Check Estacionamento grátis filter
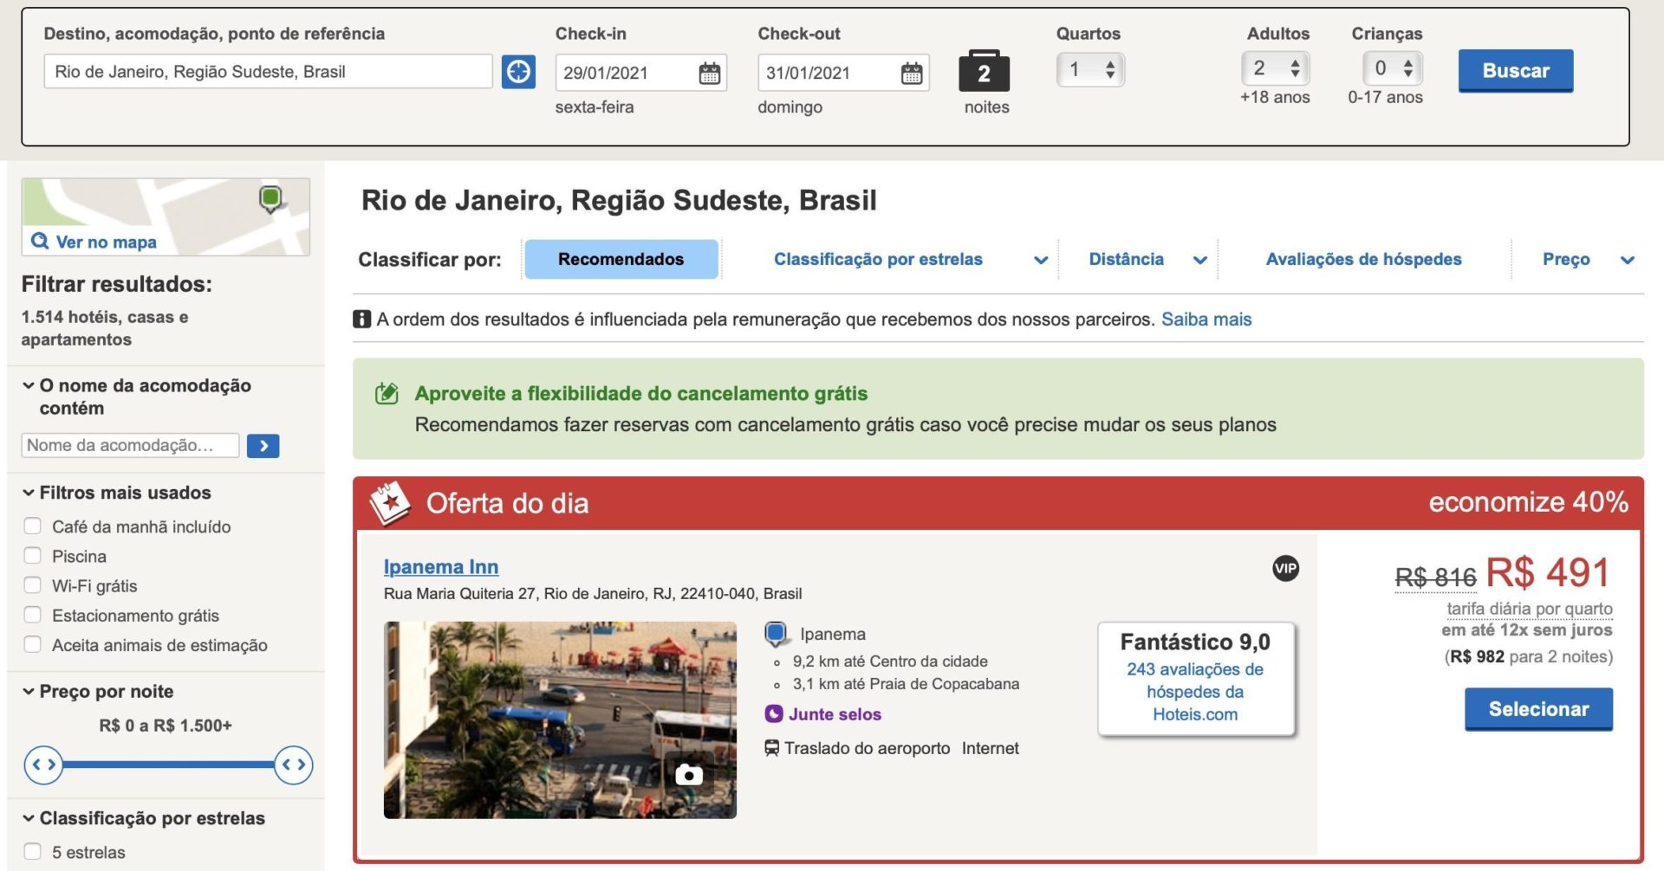Viewport: 1664px width, 871px height. point(32,615)
